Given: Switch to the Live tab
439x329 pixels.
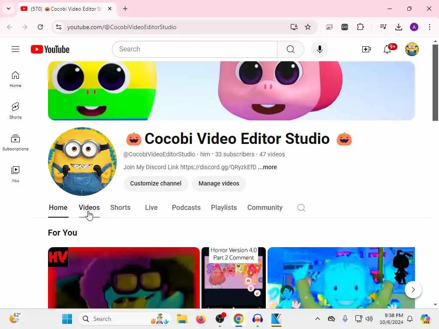Looking at the screenshot, I should point(151,208).
